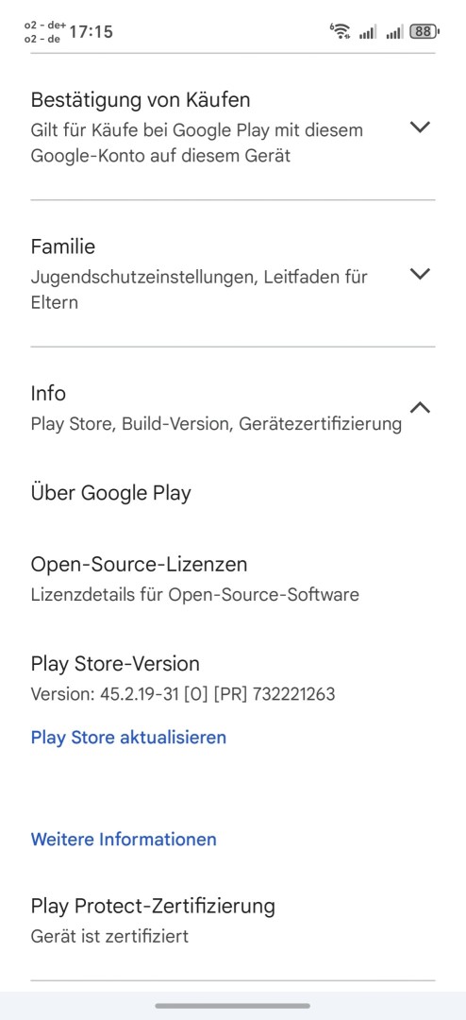This screenshot has height=1020, width=466.
Task: Collapse the Info section using its chevron
Action: click(x=421, y=408)
